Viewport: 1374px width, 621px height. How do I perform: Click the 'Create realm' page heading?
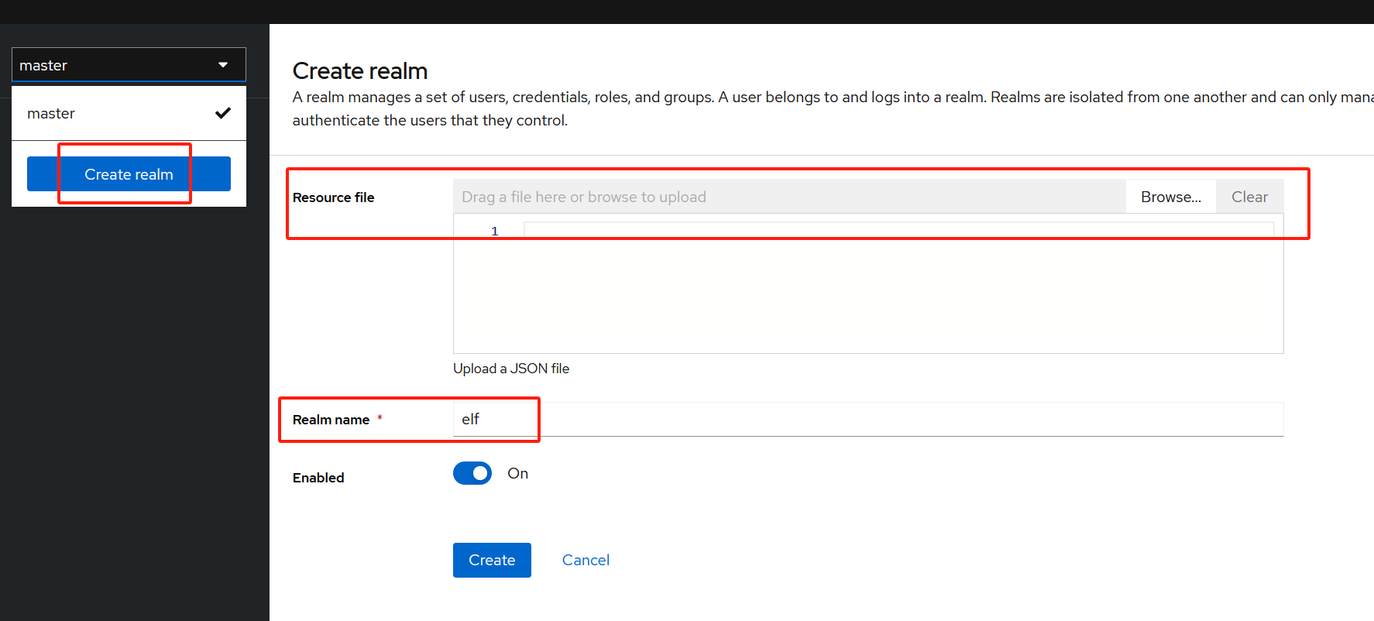pyautogui.click(x=360, y=70)
